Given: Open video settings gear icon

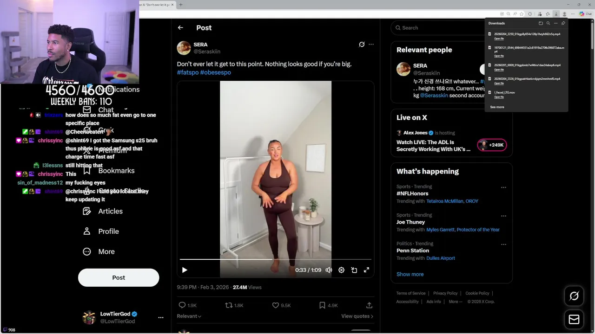Looking at the screenshot, I should [341, 270].
